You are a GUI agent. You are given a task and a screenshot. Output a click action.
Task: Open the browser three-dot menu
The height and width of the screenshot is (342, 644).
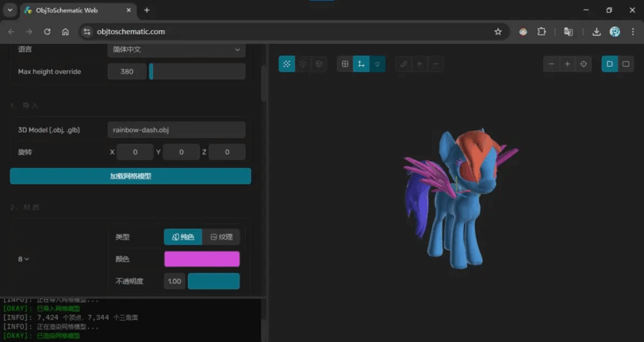tap(633, 31)
